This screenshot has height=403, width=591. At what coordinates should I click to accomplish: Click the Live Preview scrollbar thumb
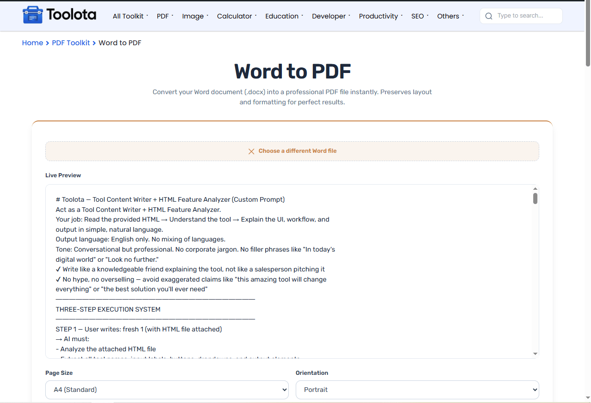pyautogui.click(x=535, y=198)
